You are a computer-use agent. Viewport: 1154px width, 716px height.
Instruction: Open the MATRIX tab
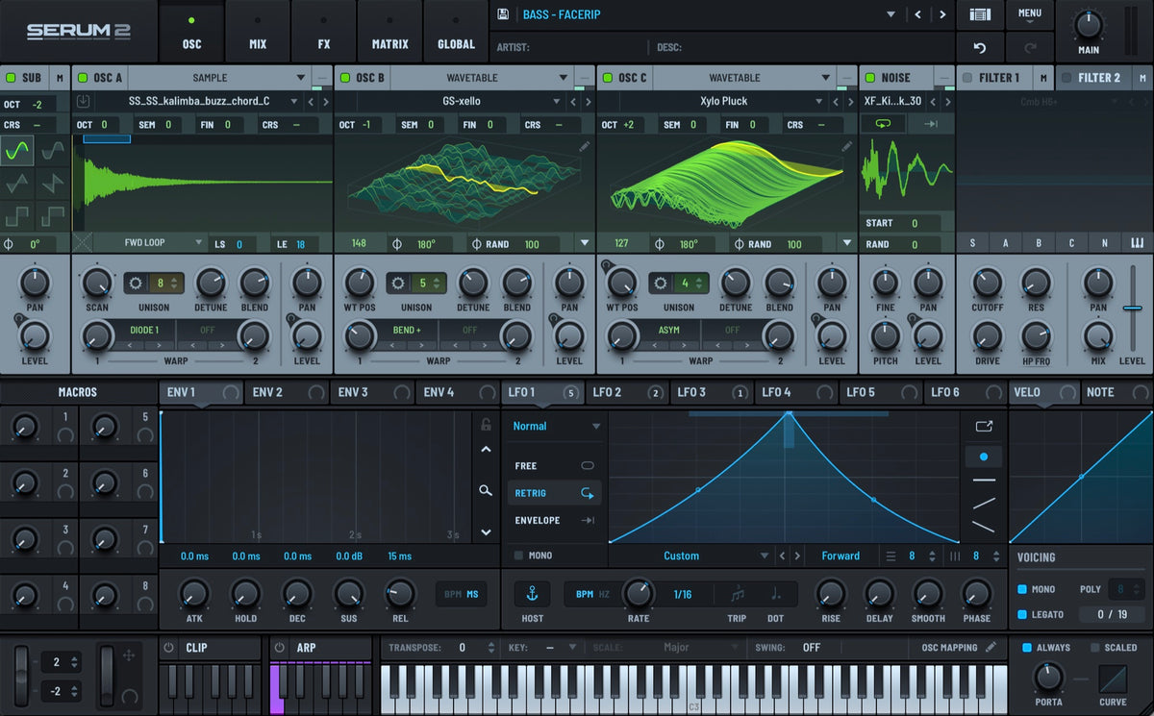389,32
